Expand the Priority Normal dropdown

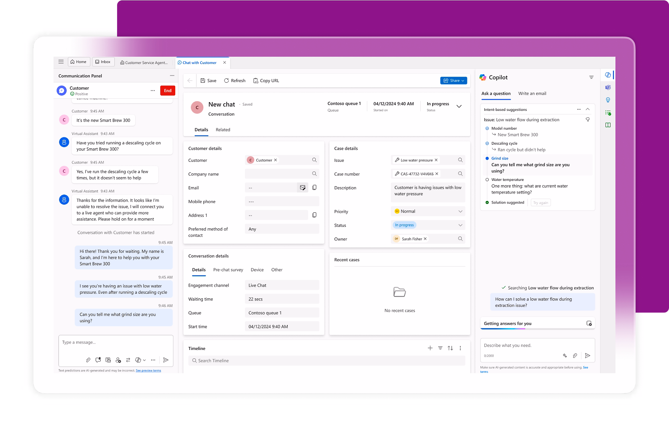460,211
